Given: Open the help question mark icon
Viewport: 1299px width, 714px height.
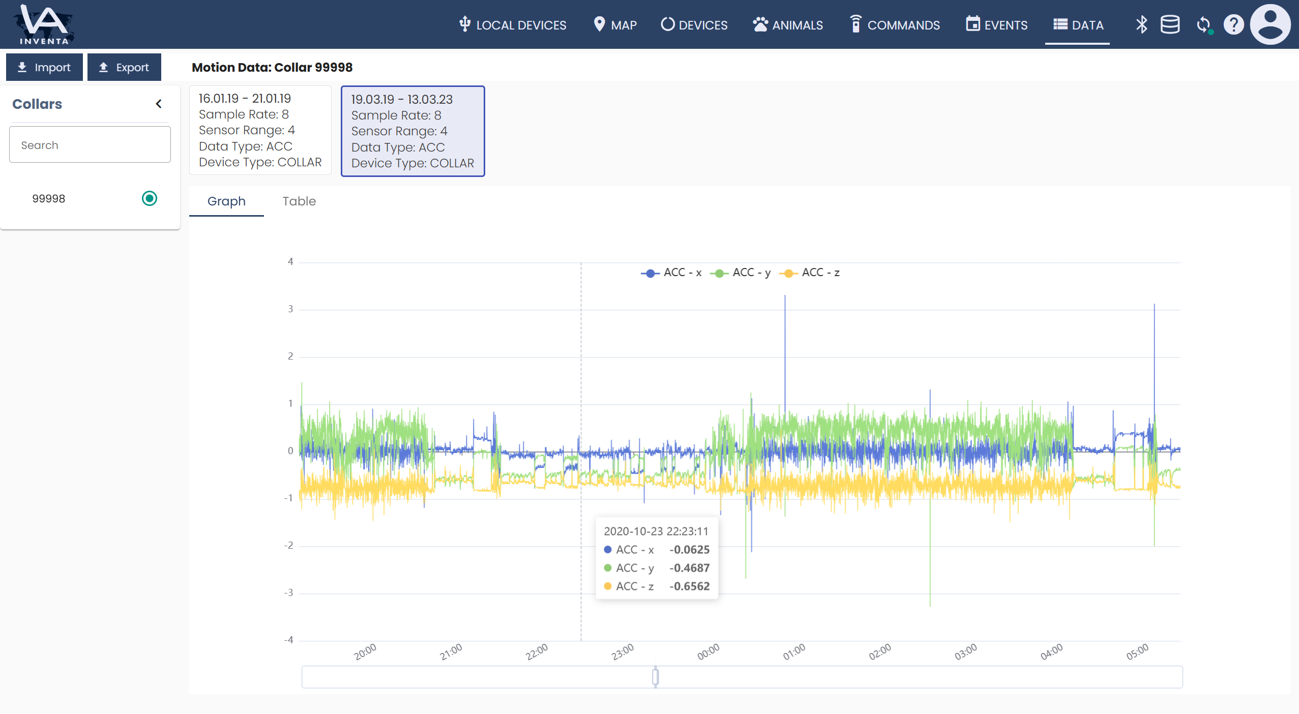Looking at the screenshot, I should coord(1233,24).
